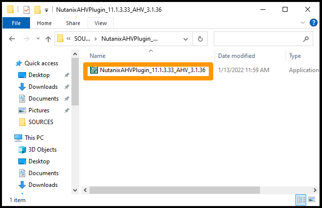Image resolution: width=322 pixels, height=208 pixels.
Task: Click the Up one level arrow
Action: coord(48,39)
